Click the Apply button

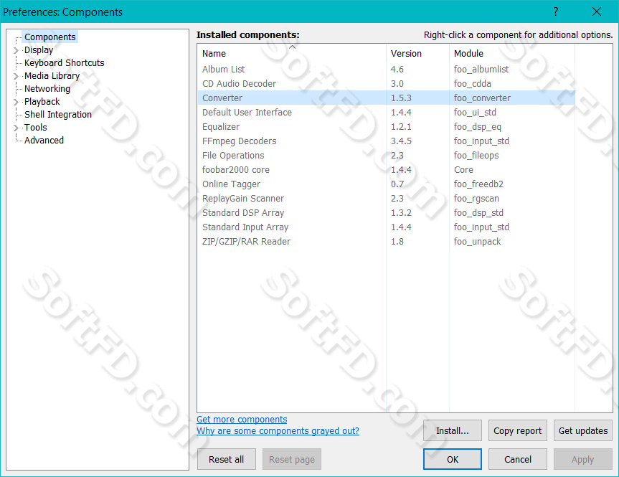583,459
